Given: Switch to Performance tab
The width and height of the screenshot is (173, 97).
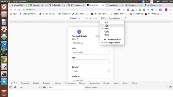Looking at the screenshot, I should pyautogui.click(x=70, y=83).
